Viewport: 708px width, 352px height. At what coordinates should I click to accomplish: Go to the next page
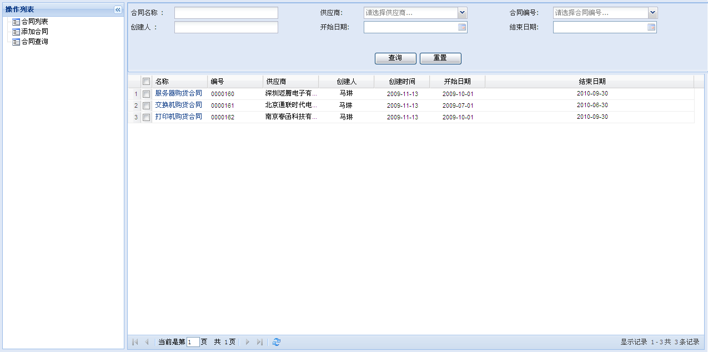[x=248, y=342]
